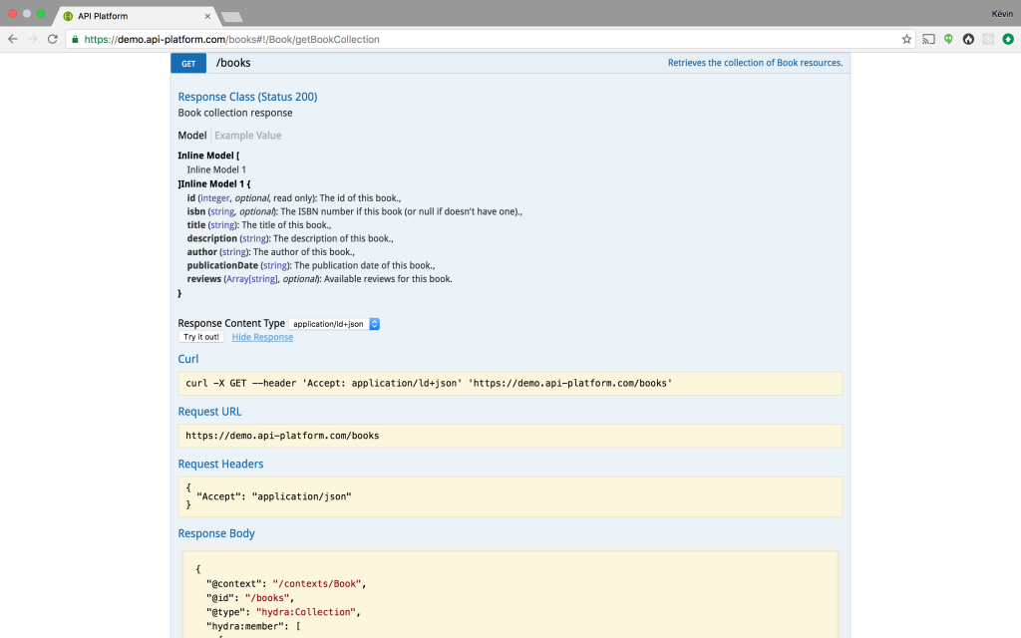This screenshot has width=1021, height=638.
Task: Open the Retrieves the collection of Book resources link
Action: 755,62
